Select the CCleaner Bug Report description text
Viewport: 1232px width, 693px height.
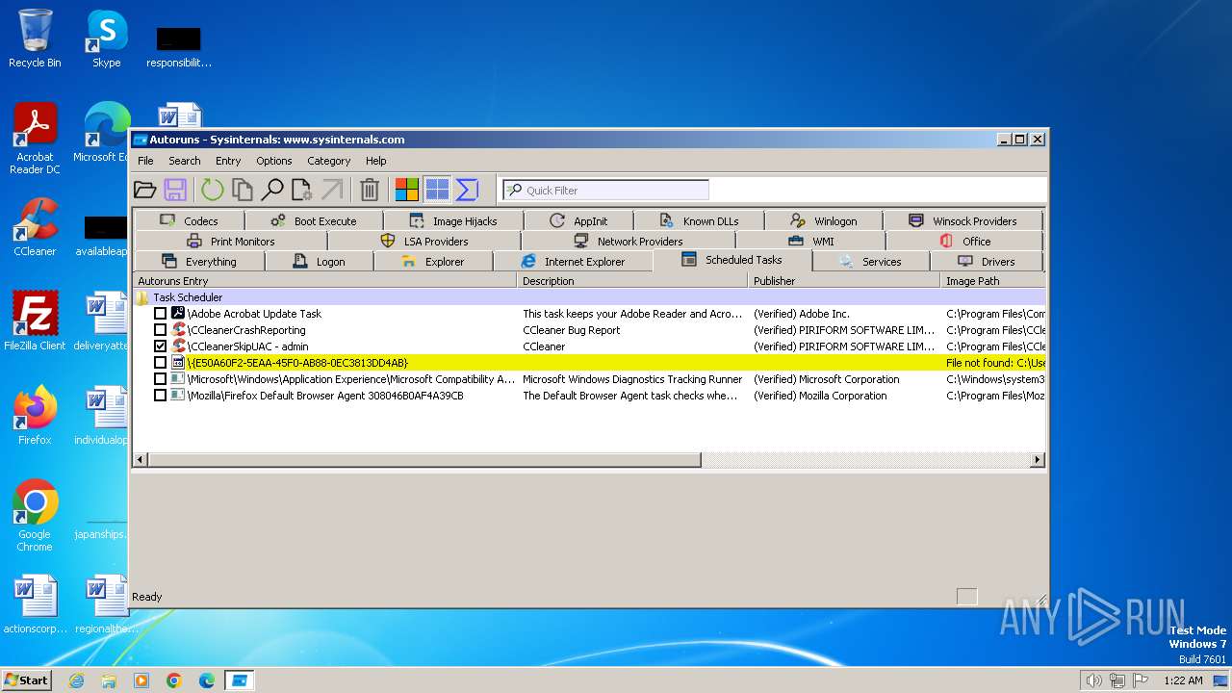coord(571,330)
